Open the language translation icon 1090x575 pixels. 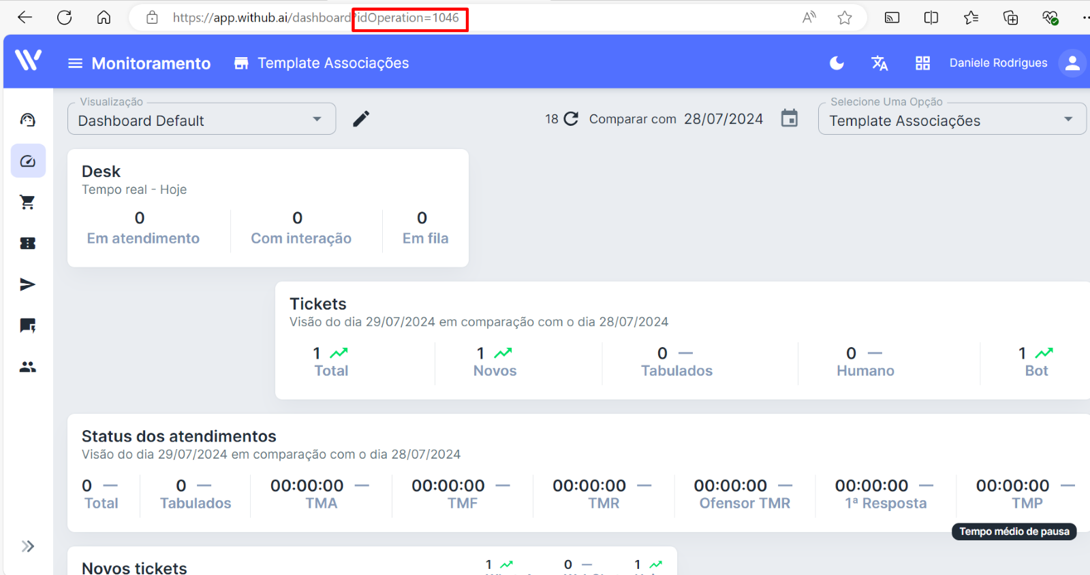click(x=879, y=63)
